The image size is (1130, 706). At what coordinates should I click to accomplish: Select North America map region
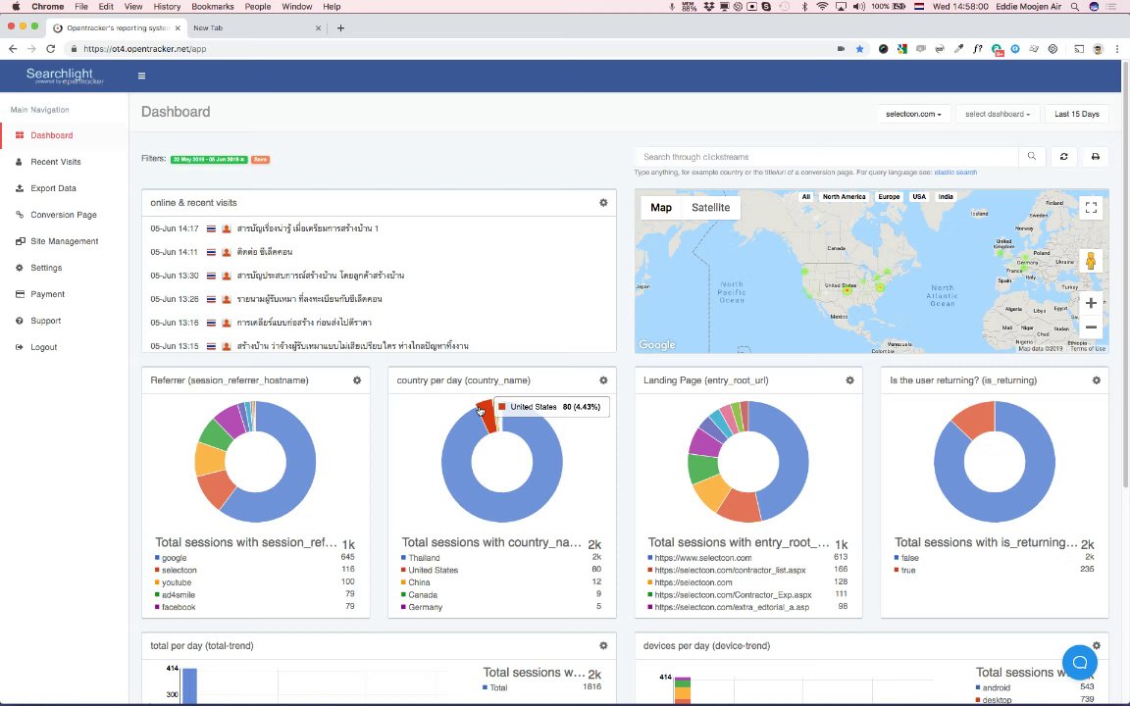[844, 197]
